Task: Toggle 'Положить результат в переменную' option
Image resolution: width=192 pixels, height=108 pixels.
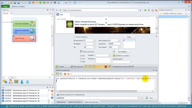Action: point(71,95)
